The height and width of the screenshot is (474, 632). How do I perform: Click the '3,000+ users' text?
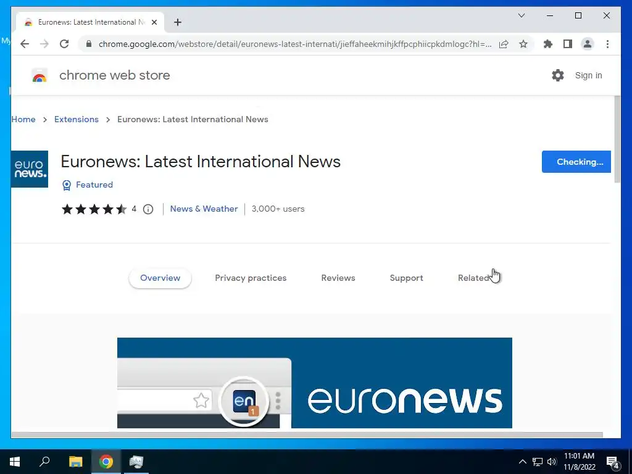[278, 209]
